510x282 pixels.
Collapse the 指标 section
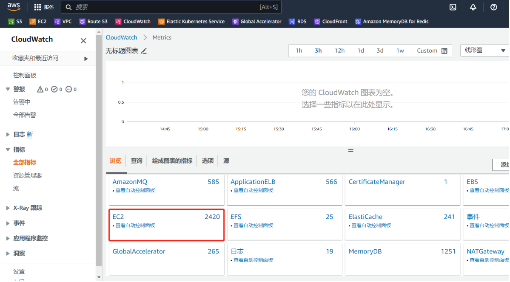8,149
